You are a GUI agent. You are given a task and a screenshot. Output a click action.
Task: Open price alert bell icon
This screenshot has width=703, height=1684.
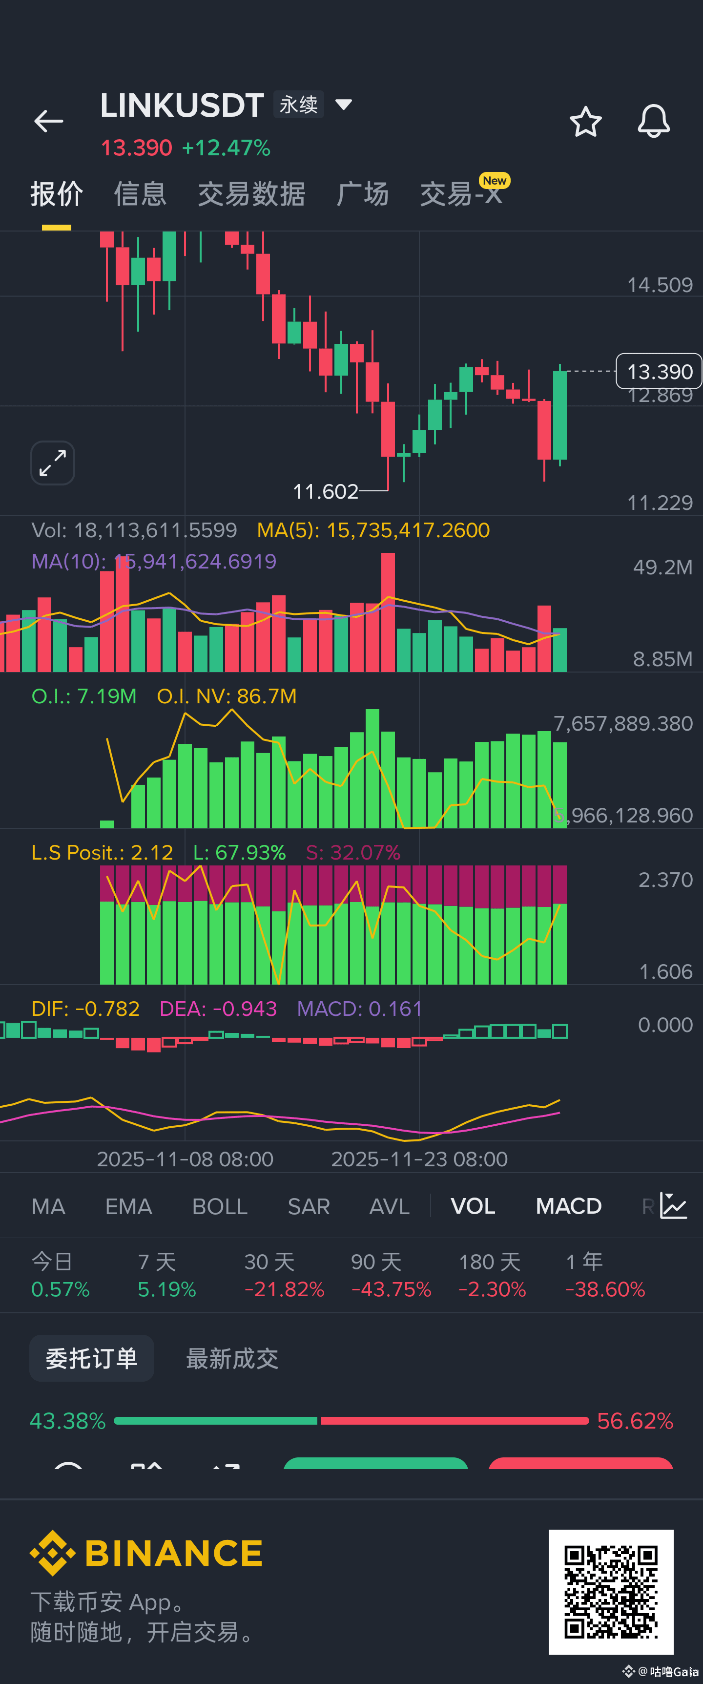point(653,122)
